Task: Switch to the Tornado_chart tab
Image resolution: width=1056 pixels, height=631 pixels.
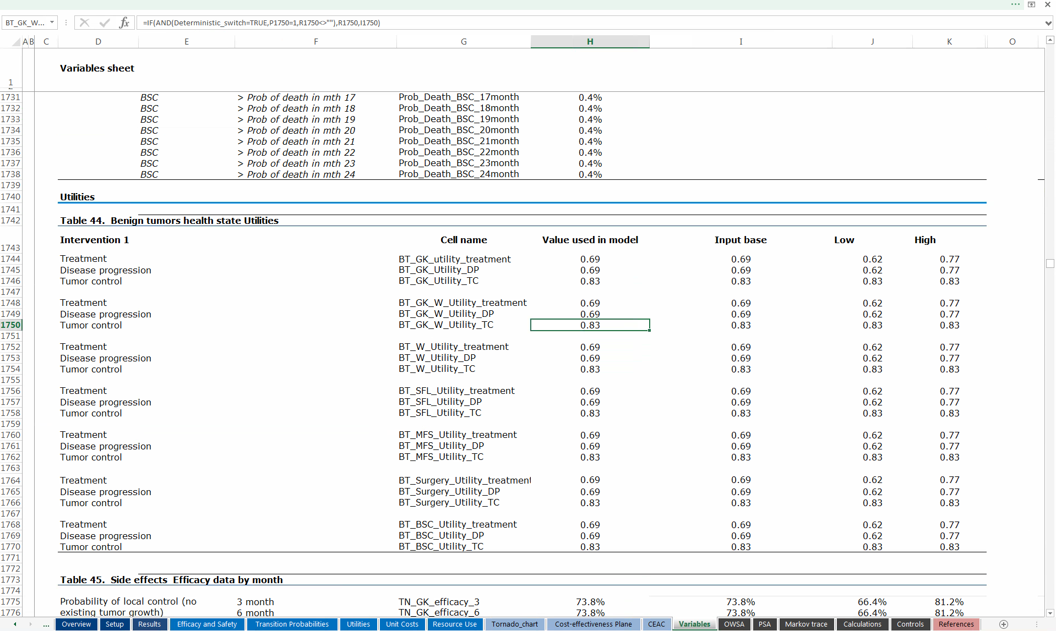Action: pos(514,624)
